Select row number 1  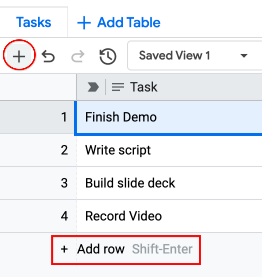[x=64, y=117]
